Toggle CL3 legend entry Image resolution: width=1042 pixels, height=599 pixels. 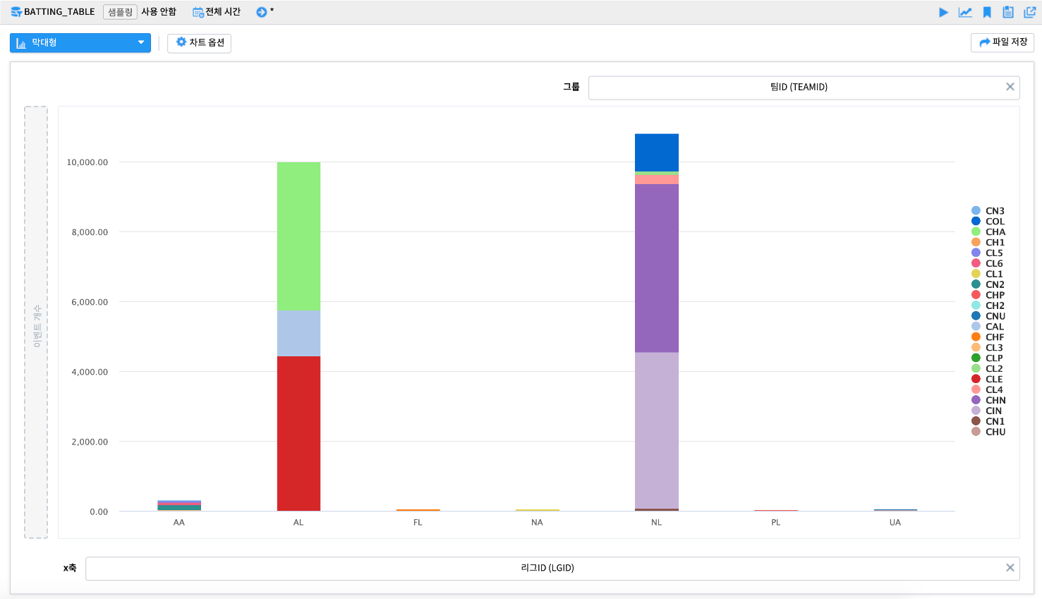click(988, 348)
